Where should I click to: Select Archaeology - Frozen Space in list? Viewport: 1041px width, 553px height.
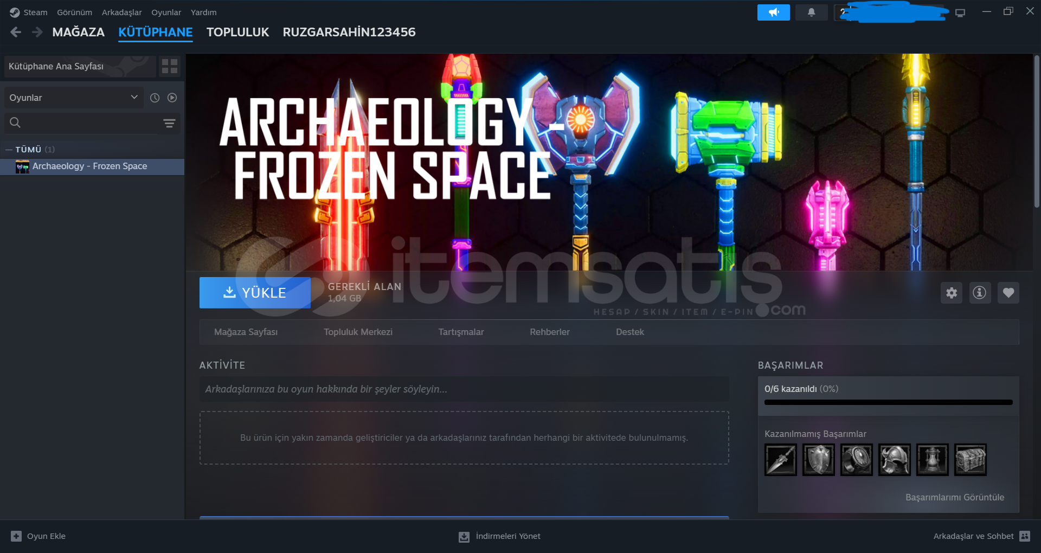92,166
